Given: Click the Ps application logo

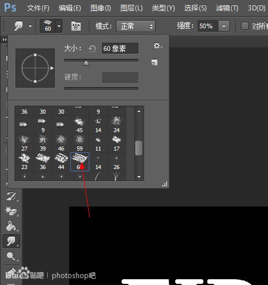Looking at the screenshot, I should (x=10, y=7).
